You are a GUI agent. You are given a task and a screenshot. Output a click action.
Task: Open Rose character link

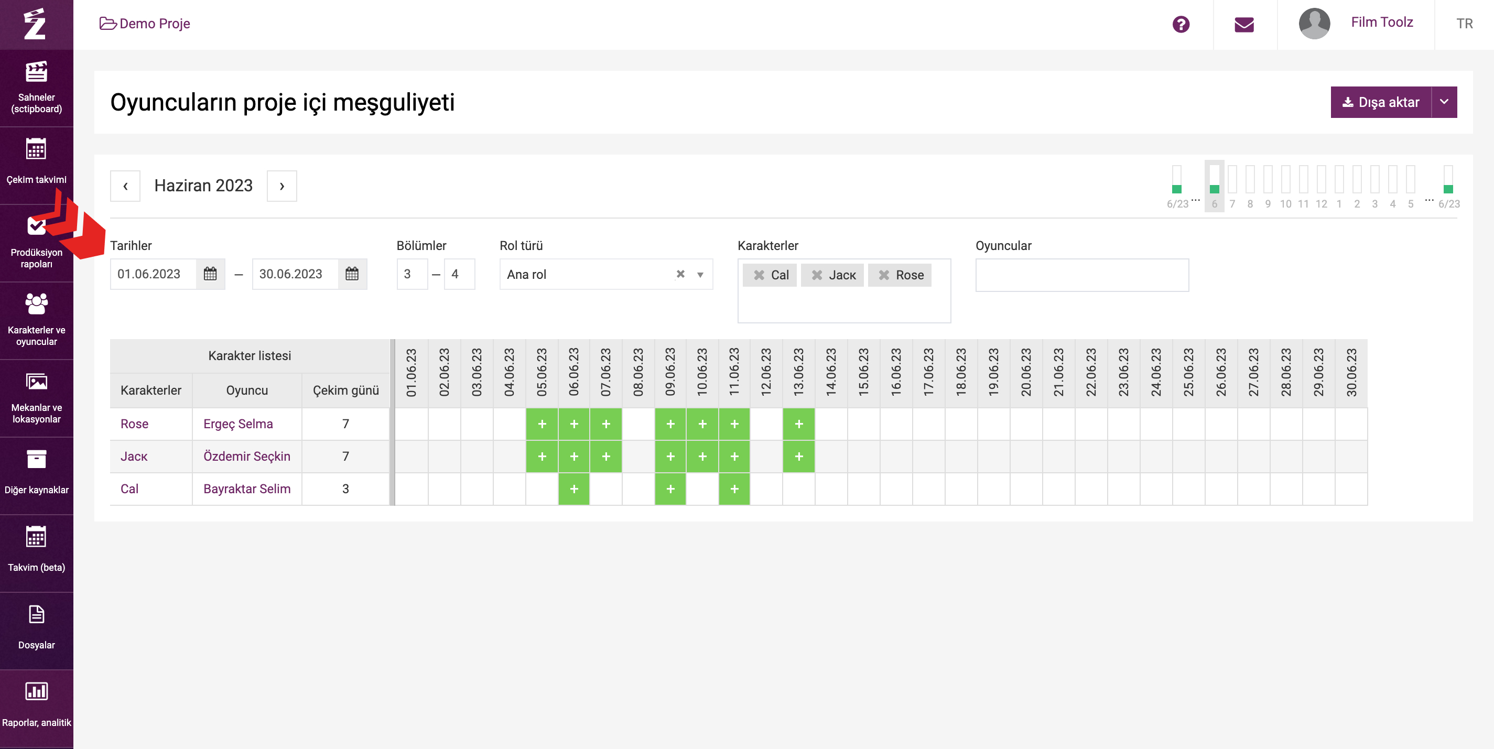tap(135, 424)
